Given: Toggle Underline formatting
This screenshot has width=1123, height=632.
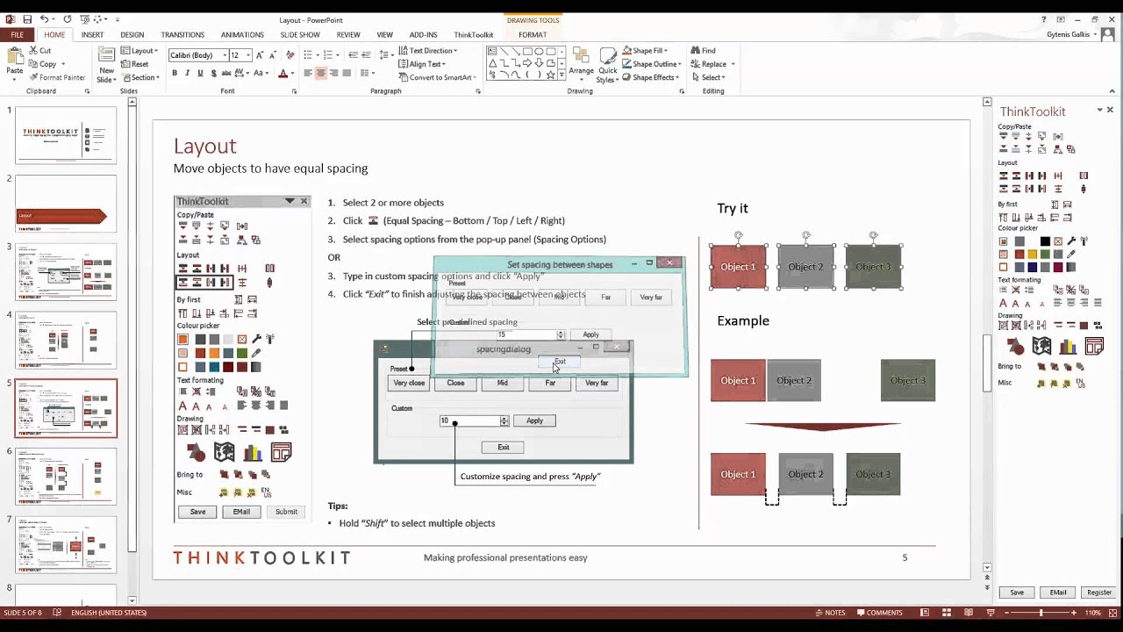Looking at the screenshot, I should click(201, 73).
